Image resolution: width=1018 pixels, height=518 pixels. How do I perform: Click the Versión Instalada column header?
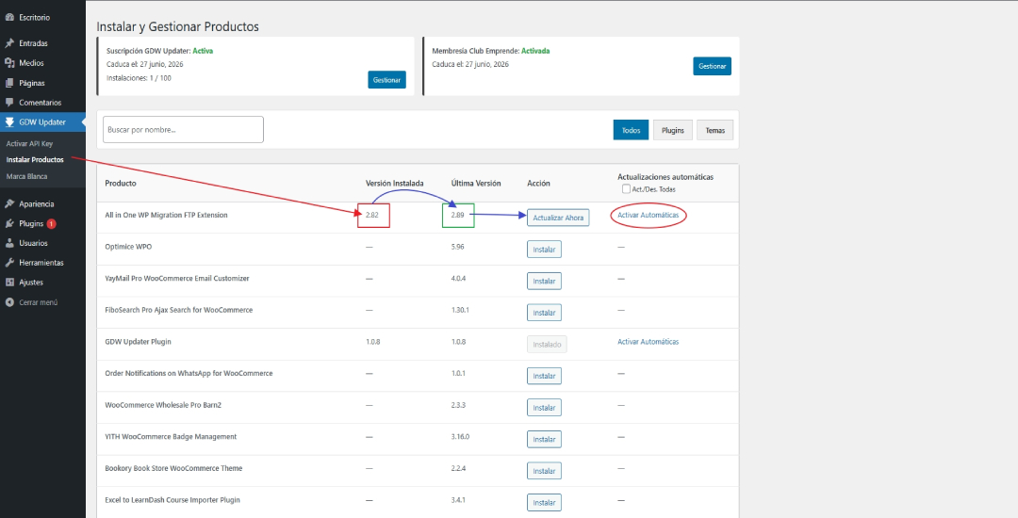395,184
